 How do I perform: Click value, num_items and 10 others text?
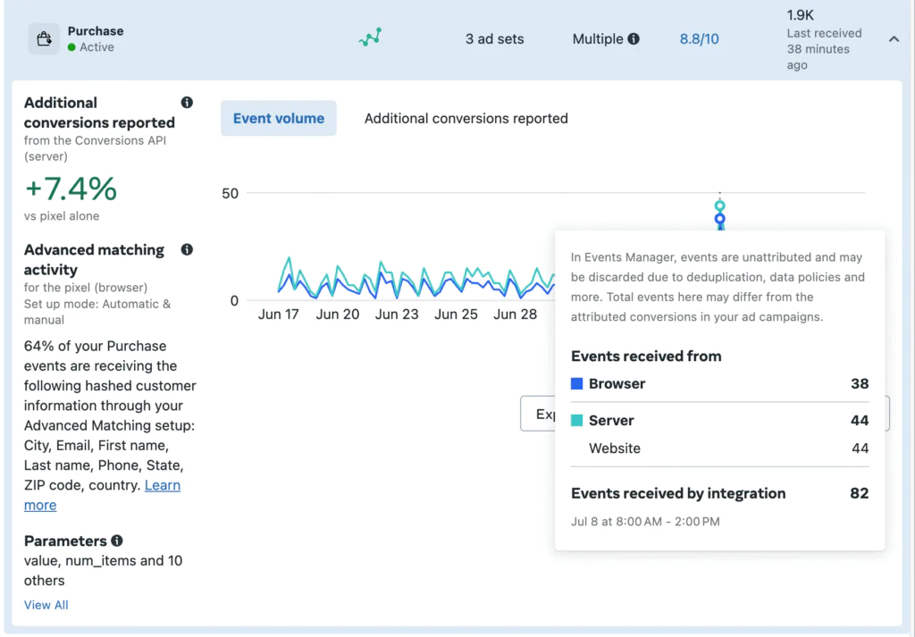[x=104, y=571]
